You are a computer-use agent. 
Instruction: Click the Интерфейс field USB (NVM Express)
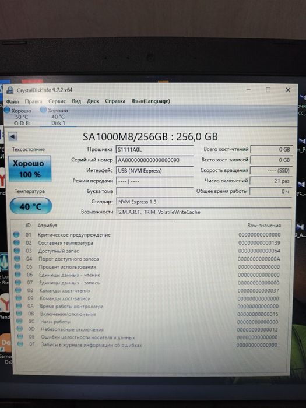coord(154,171)
